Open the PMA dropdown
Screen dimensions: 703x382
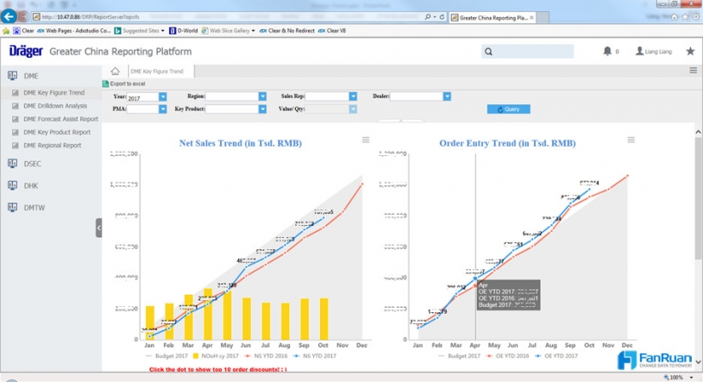tap(162, 109)
